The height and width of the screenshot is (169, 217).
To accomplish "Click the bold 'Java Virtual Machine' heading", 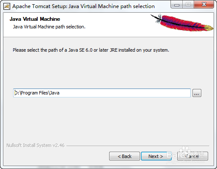I will [35, 19].
